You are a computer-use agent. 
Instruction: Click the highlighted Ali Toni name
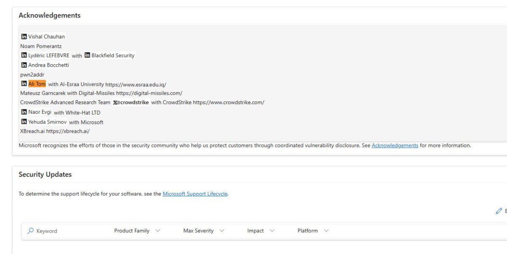pyautogui.click(x=37, y=84)
